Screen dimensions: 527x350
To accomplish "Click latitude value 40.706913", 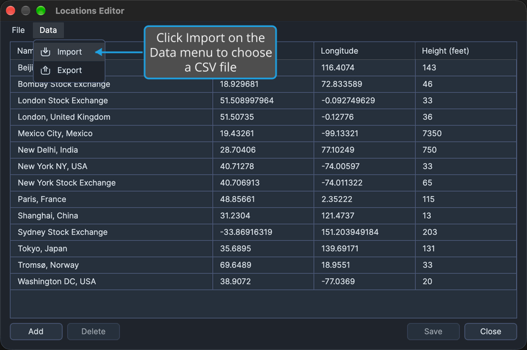I will (240, 183).
